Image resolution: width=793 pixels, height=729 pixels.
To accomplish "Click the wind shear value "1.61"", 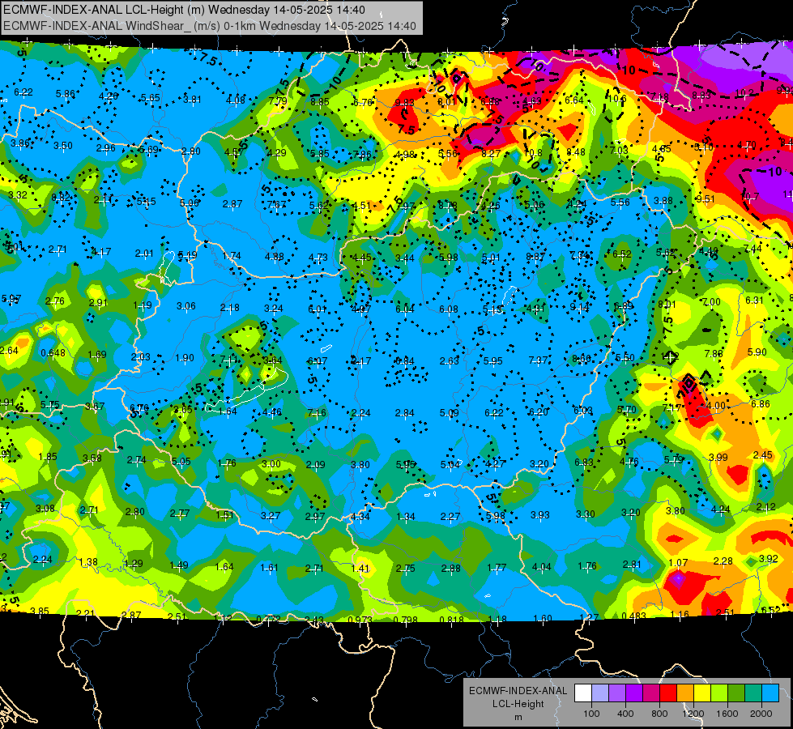I will 269,568.
